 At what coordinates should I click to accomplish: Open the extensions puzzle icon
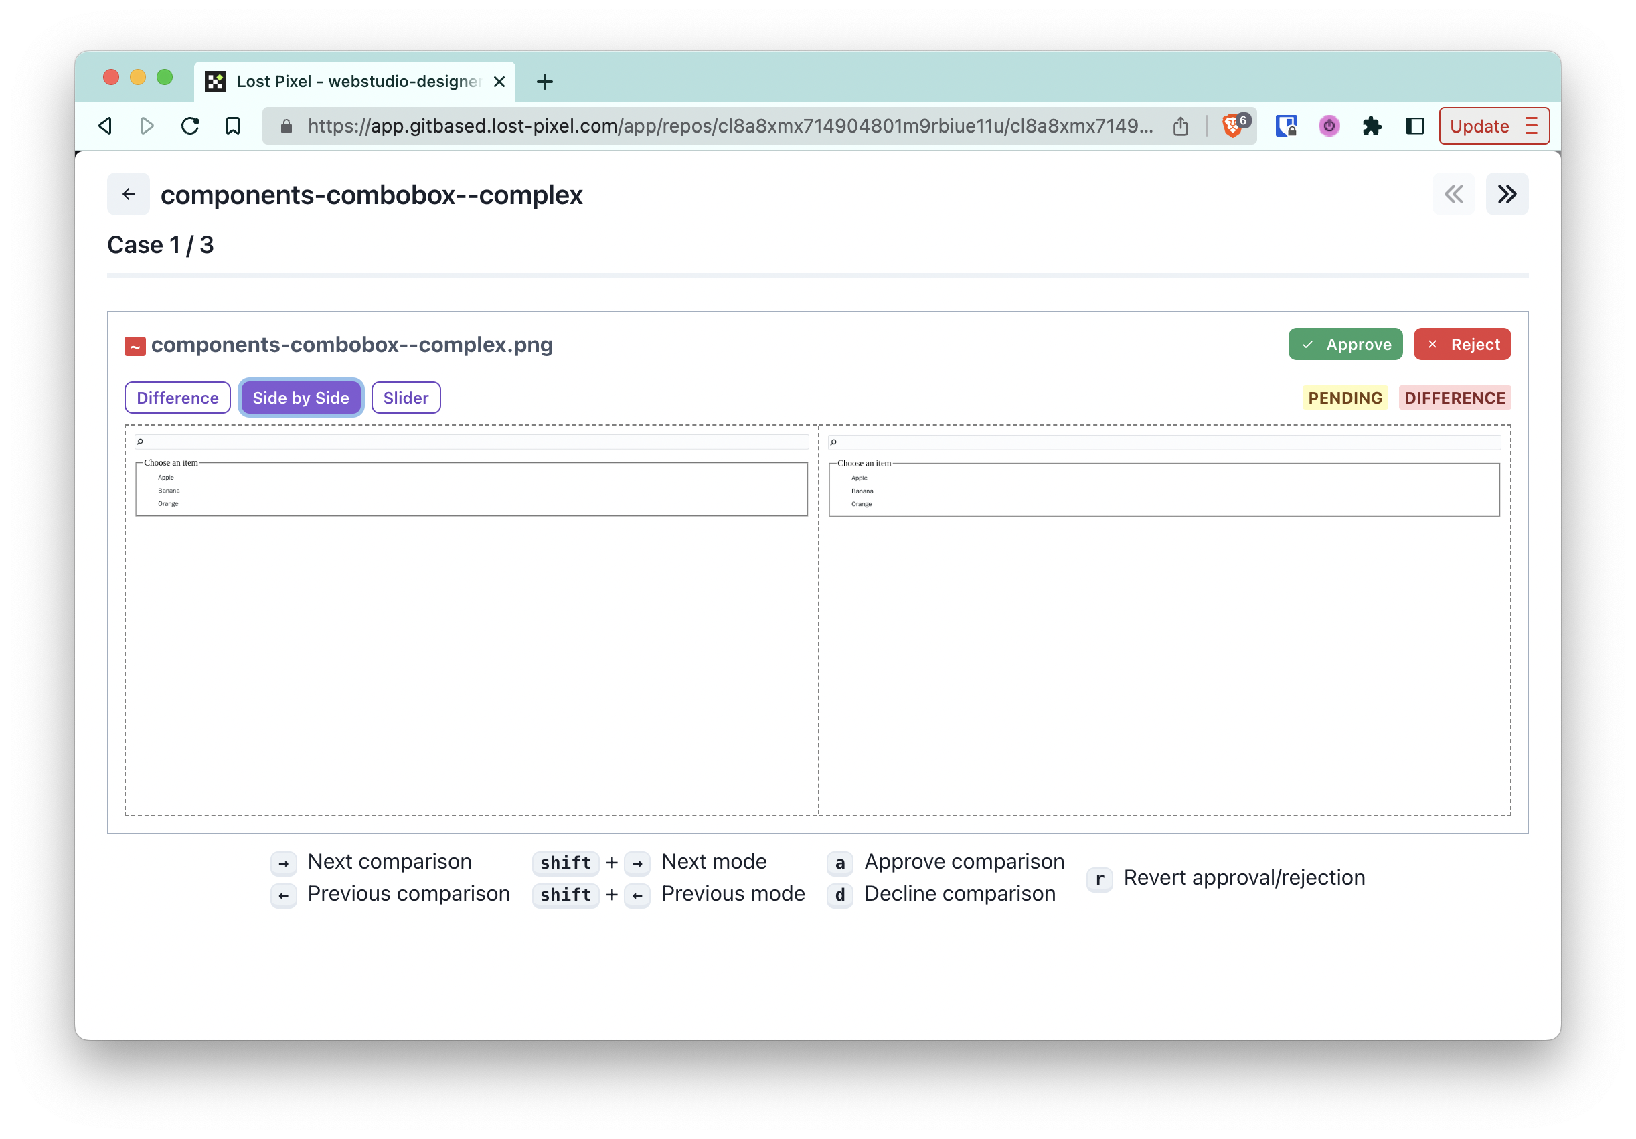(x=1372, y=126)
